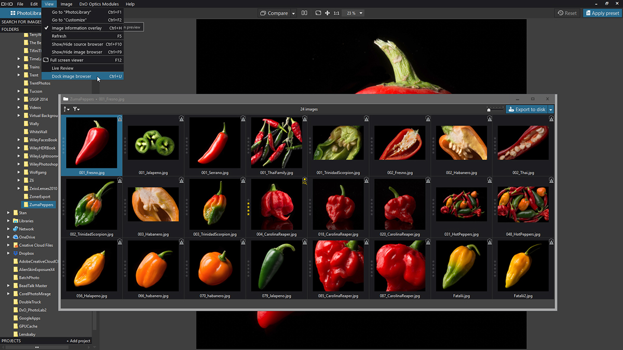Click the 085_CarolinaReaper.jpg file name
Screen dimensions: 623x350
338,296
